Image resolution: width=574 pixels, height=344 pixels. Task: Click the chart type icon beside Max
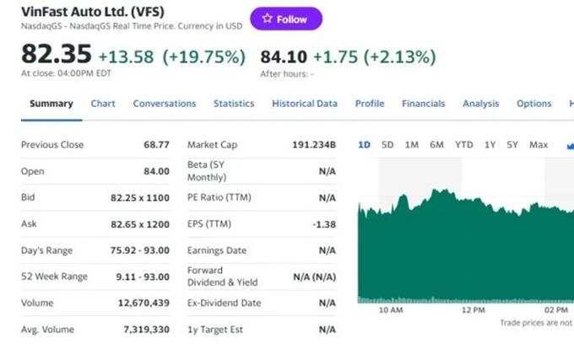point(571,146)
